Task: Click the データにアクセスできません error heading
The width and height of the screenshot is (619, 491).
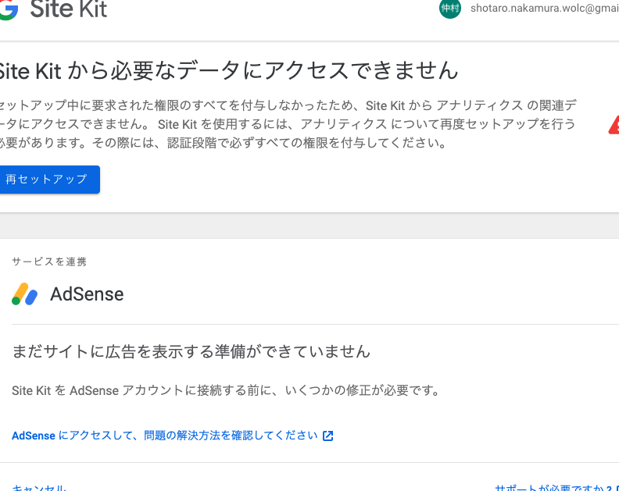Action: coord(228,71)
